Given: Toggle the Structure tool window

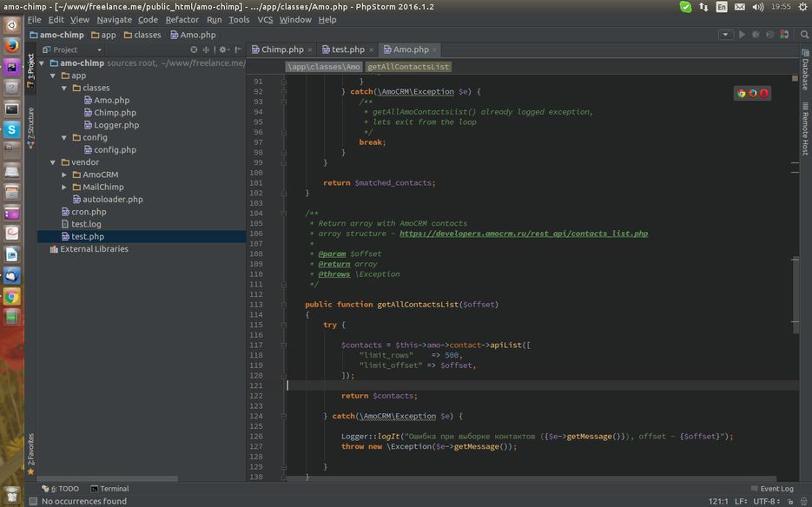Looking at the screenshot, I should pyautogui.click(x=30, y=124).
